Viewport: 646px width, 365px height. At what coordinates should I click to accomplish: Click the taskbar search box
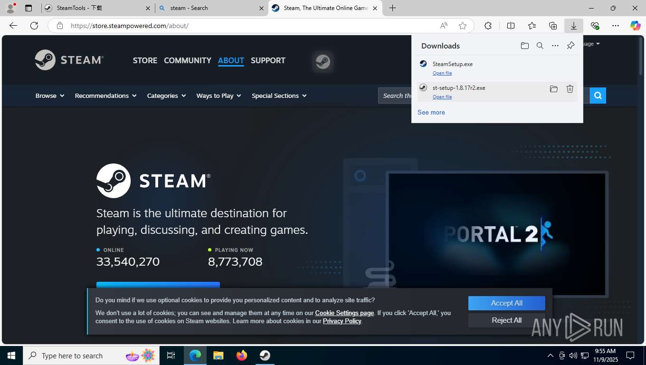[x=91, y=355]
